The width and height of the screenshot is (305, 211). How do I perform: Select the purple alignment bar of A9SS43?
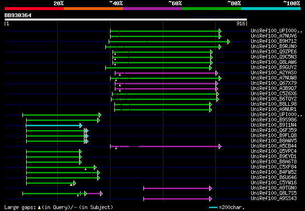click(x=177, y=199)
